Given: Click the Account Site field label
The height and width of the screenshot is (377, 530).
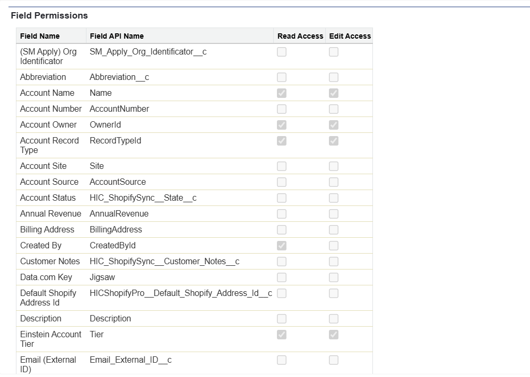Looking at the screenshot, I should (44, 166).
